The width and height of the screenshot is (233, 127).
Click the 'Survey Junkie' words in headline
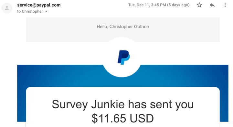[x=88, y=105]
